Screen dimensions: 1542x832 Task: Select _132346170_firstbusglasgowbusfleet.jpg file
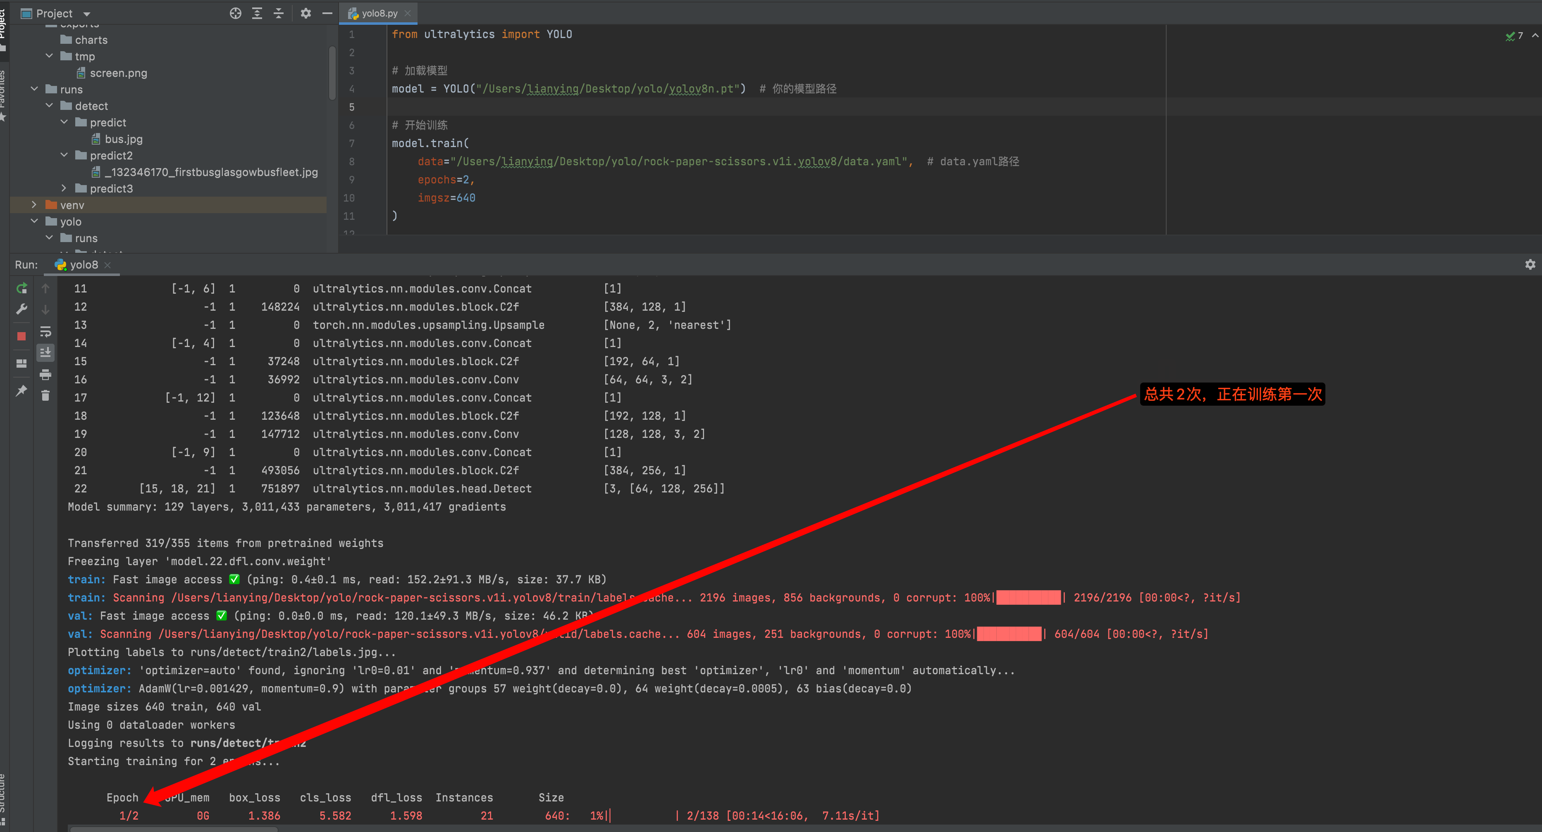[211, 172]
